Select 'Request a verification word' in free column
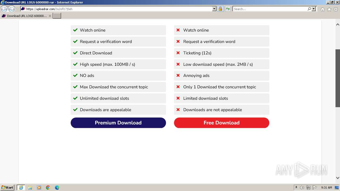 click(x=209, y=41)
